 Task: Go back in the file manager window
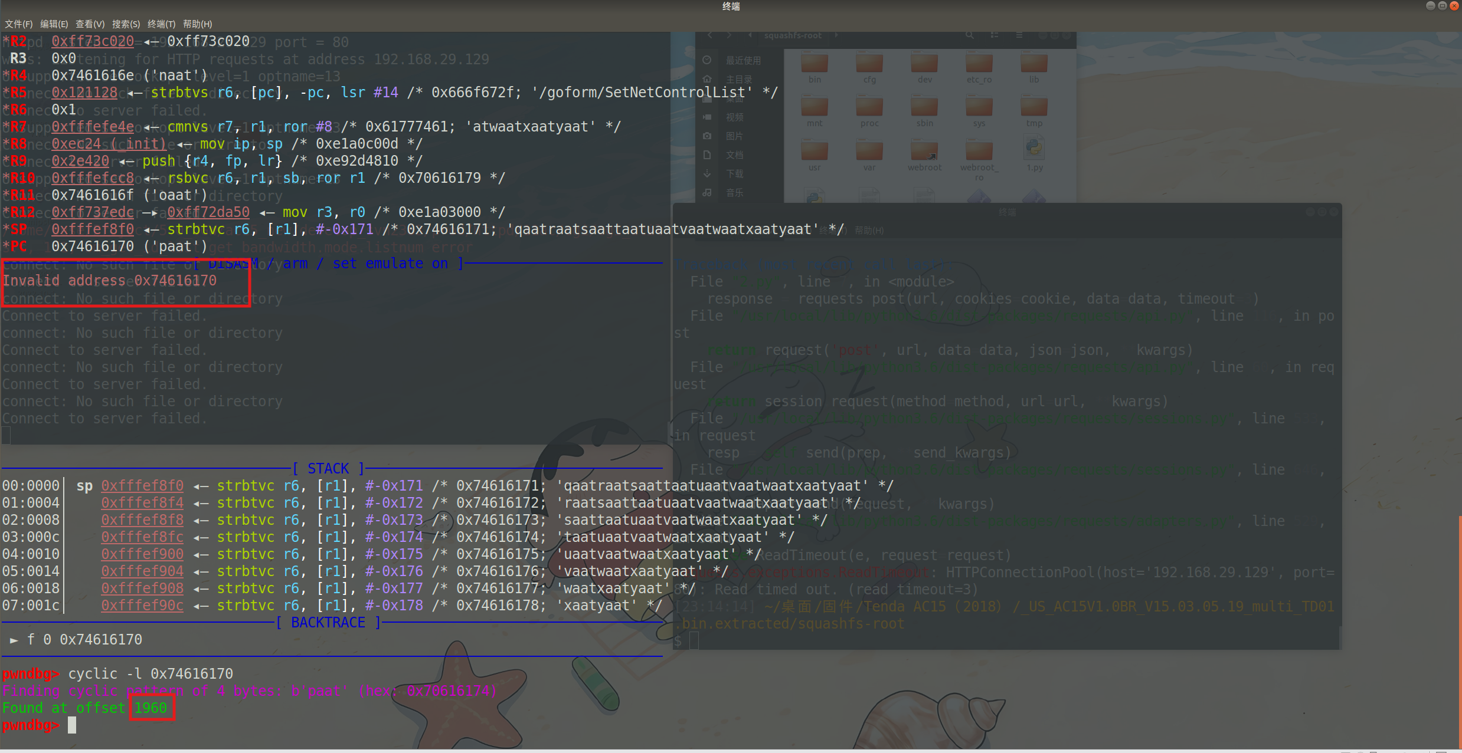(710, 35)
